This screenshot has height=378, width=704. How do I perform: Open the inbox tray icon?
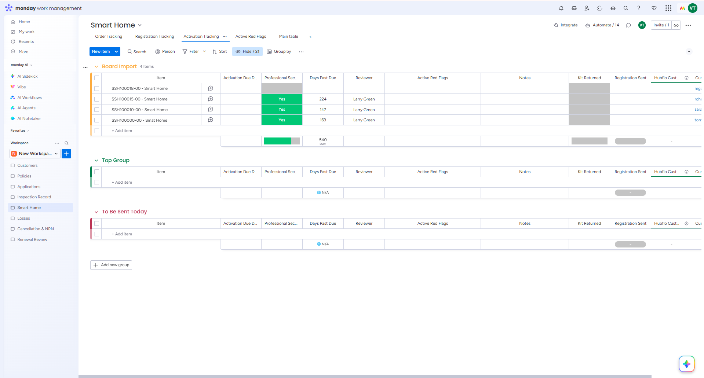pos(574,8)
